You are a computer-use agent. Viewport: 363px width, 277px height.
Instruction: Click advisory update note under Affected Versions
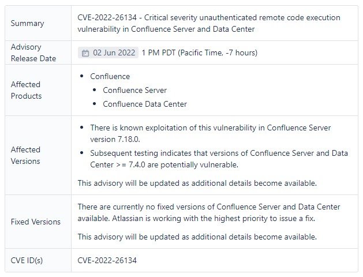[197, 183]
